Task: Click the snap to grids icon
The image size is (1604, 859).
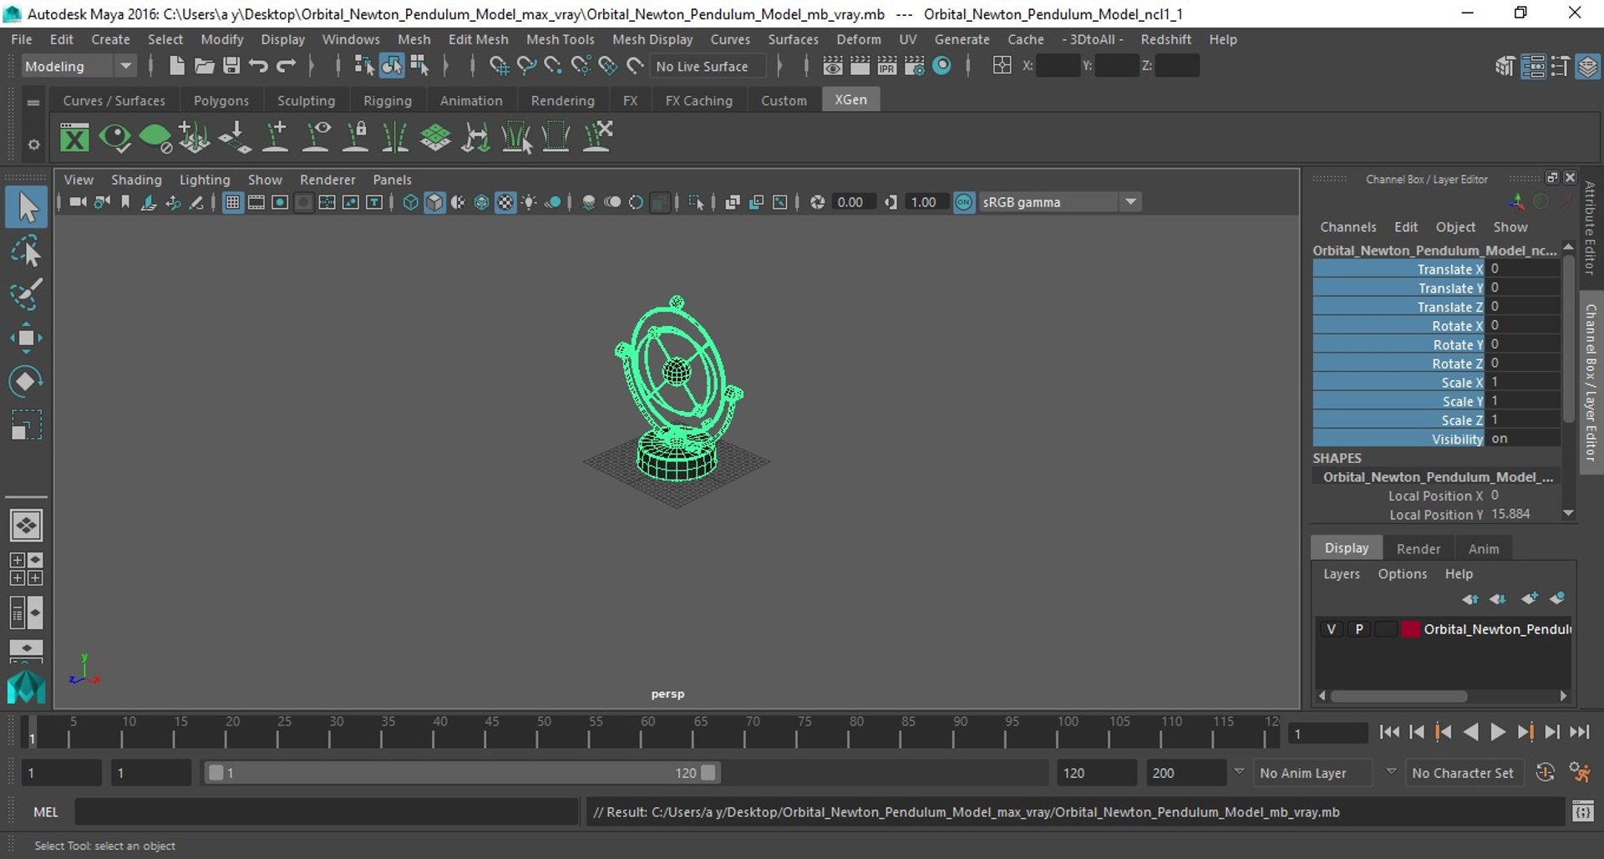Action: click(499, 66)
